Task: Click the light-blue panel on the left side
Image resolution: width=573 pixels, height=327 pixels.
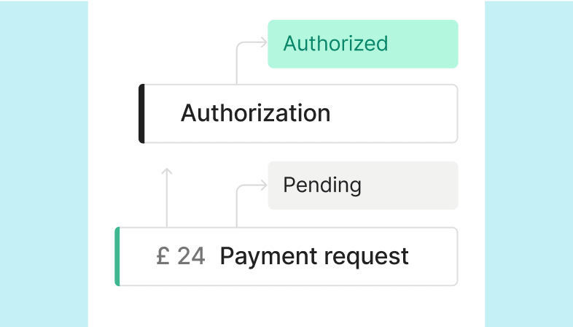Action: click(x=44, y=163)
